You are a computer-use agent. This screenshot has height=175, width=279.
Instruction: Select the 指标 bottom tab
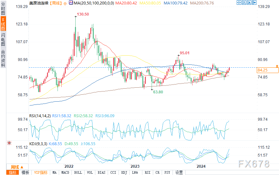(13, 172)
